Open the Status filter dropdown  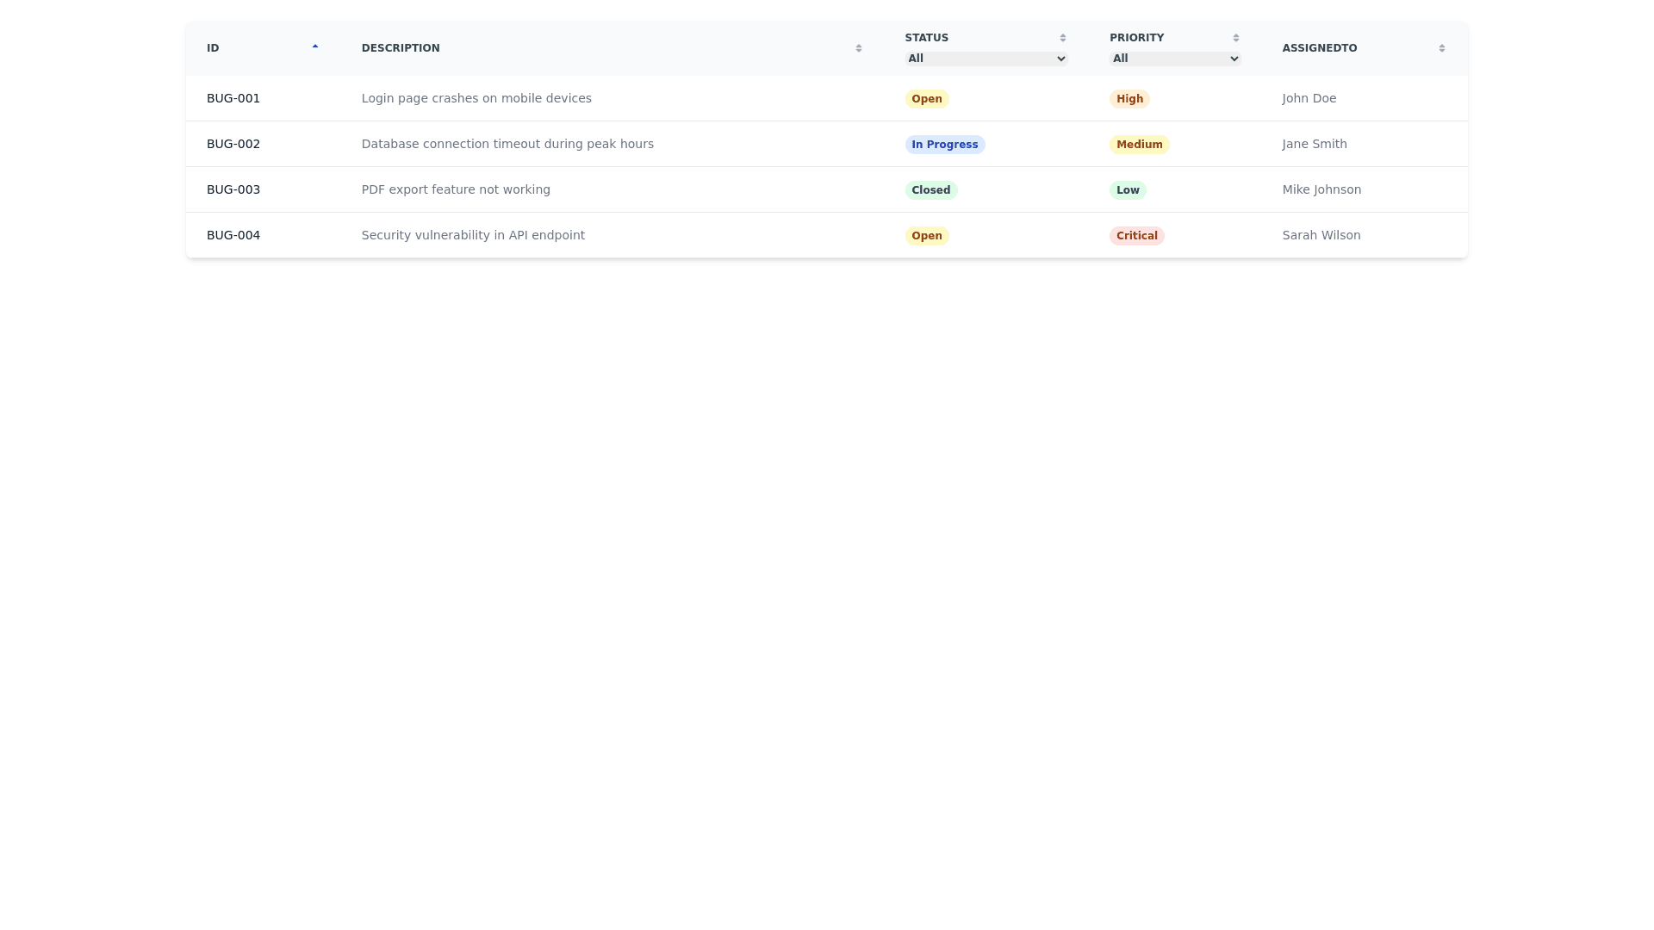pyautogui.click(x=986, y=59)
